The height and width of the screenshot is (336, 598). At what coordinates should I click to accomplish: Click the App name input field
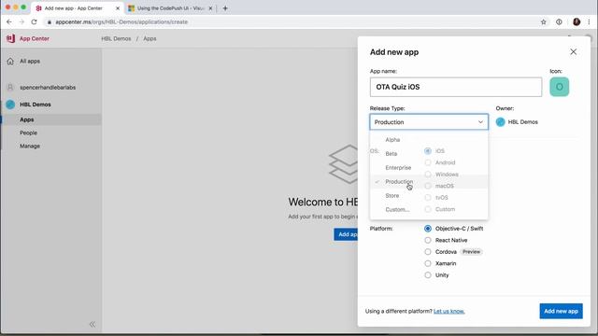click(x=456, y=87)
